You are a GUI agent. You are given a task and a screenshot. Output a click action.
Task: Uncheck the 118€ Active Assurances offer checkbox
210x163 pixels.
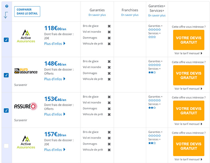[6, 40]
